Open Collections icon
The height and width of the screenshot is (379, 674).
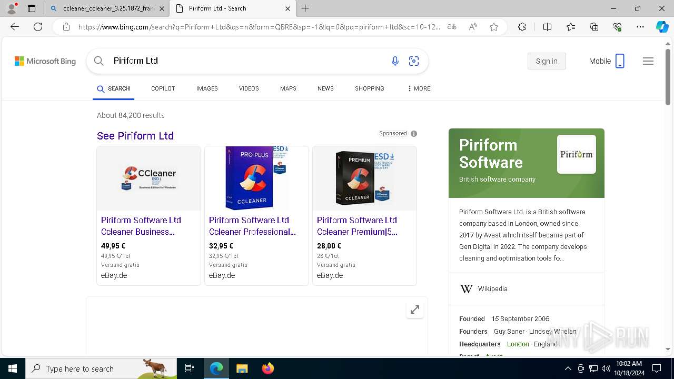click(x=594, y=27)
